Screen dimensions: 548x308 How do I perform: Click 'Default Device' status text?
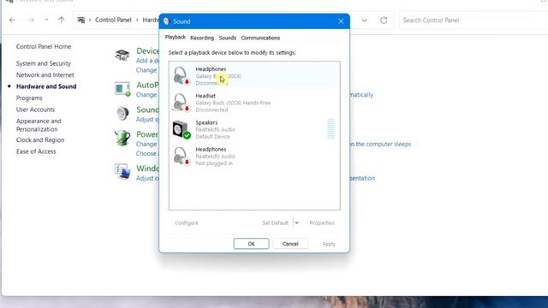pos(213,137)
